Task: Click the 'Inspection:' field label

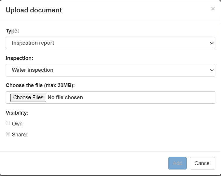Action: tap(19, 58)
